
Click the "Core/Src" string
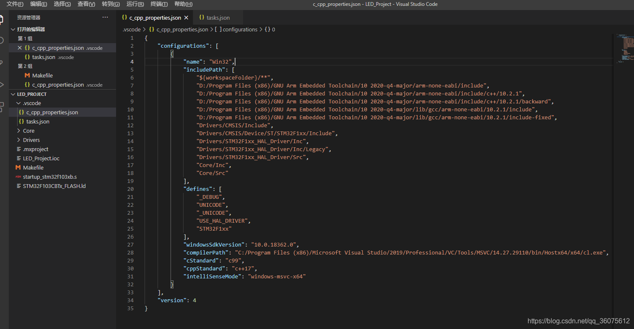point(212,173)
